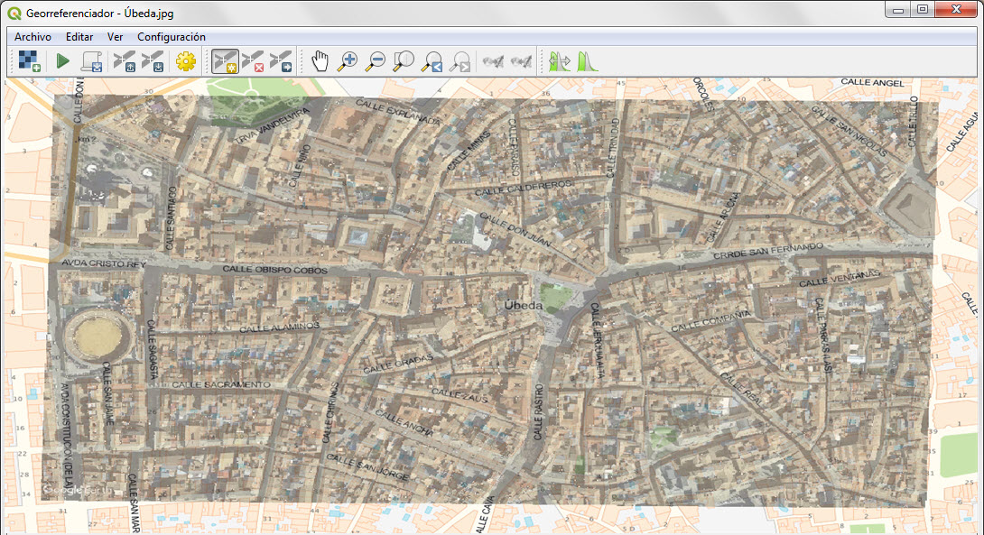Click the Load GCP points icon
The width and height of the screenshot is (984, 535).
click(125, 61)
